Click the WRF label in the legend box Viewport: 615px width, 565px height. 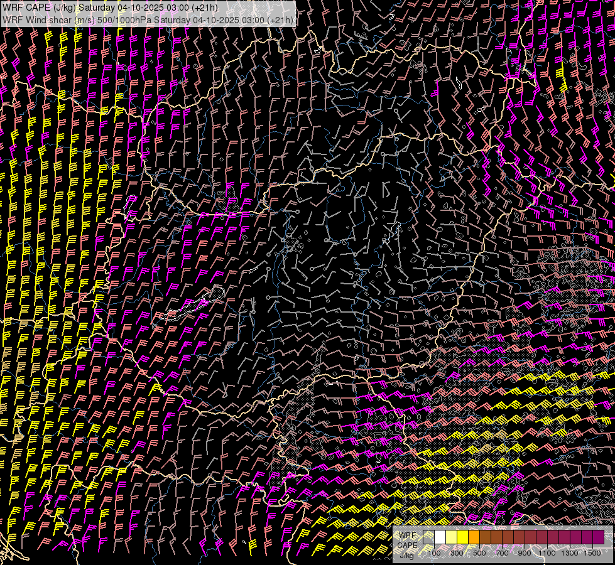click(x=408, y=535)
